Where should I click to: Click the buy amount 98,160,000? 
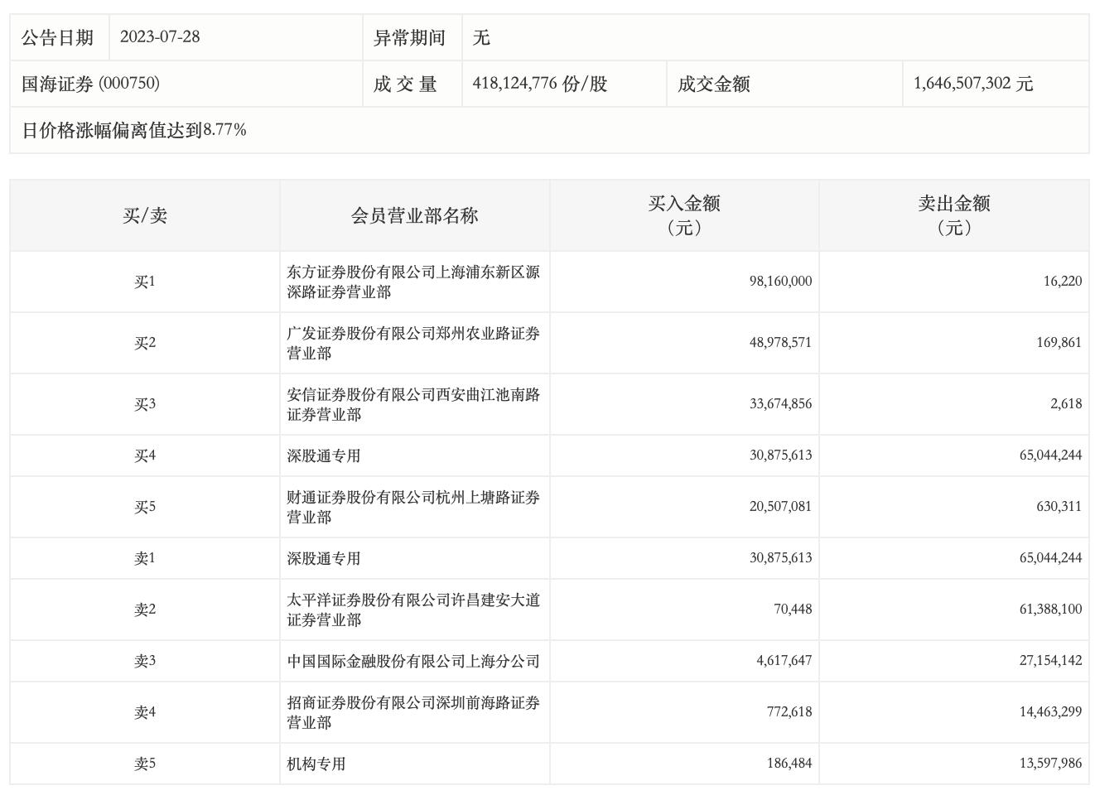click(780, 282)
